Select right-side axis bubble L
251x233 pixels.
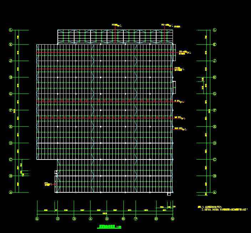(215, 30)
